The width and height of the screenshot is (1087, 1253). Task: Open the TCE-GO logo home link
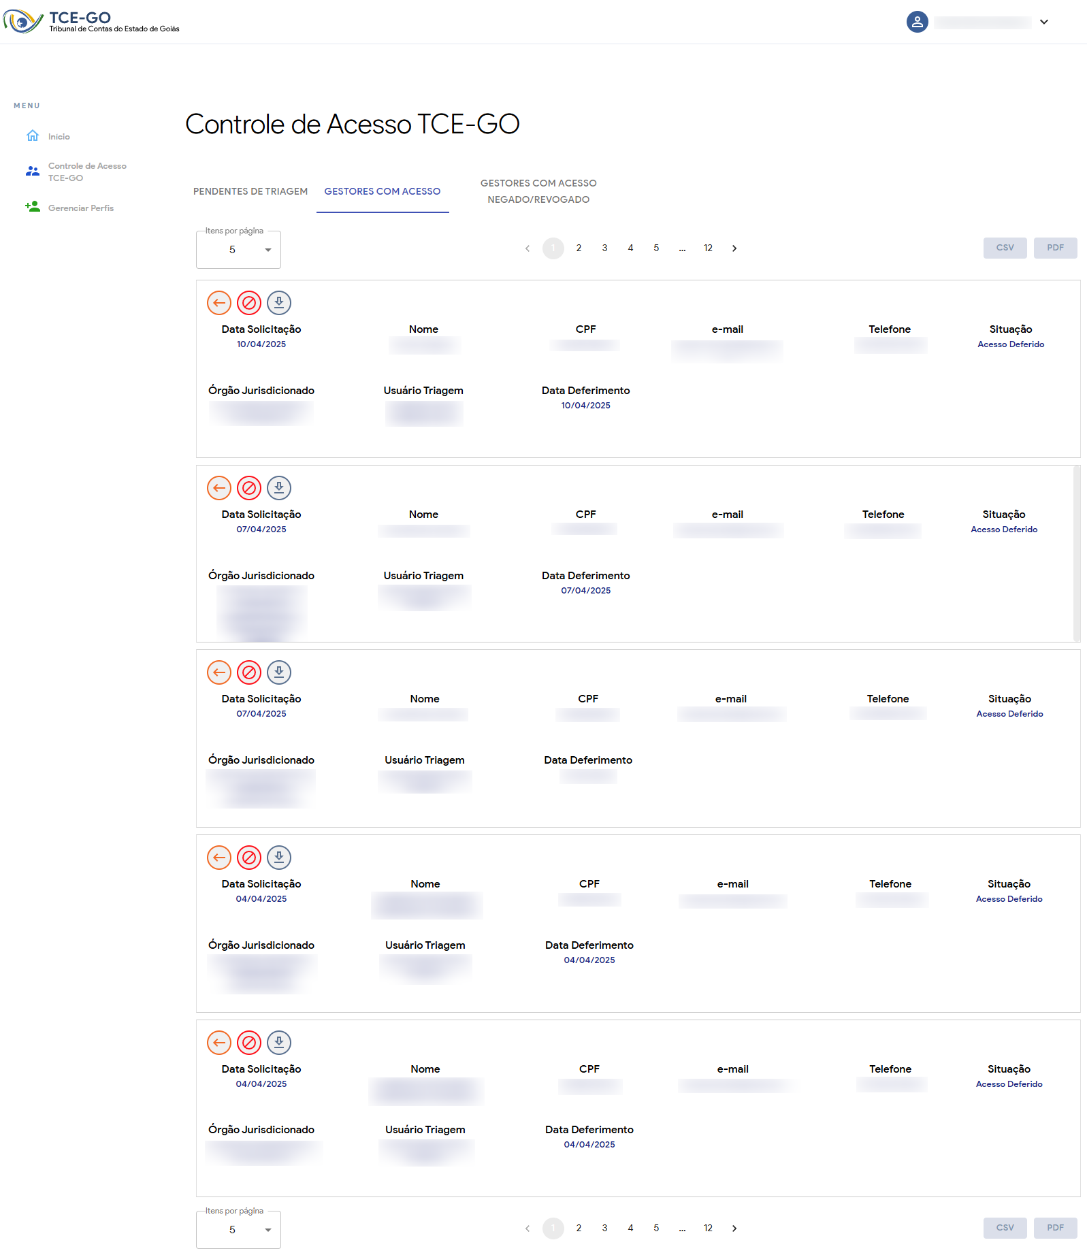pyautogui.click(x=92, y=22)
